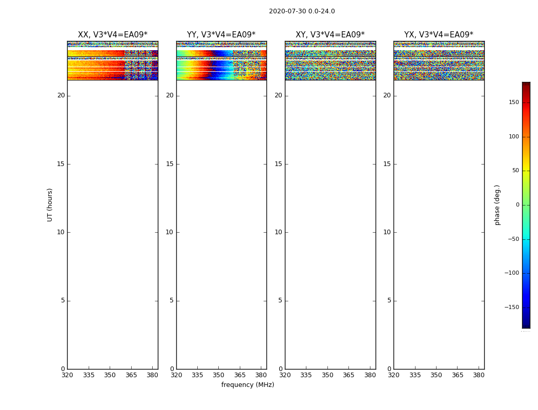Click the 320 MHz tick under YX panel
The height and width of the screenshot is (410, 538).
point(394,375)
